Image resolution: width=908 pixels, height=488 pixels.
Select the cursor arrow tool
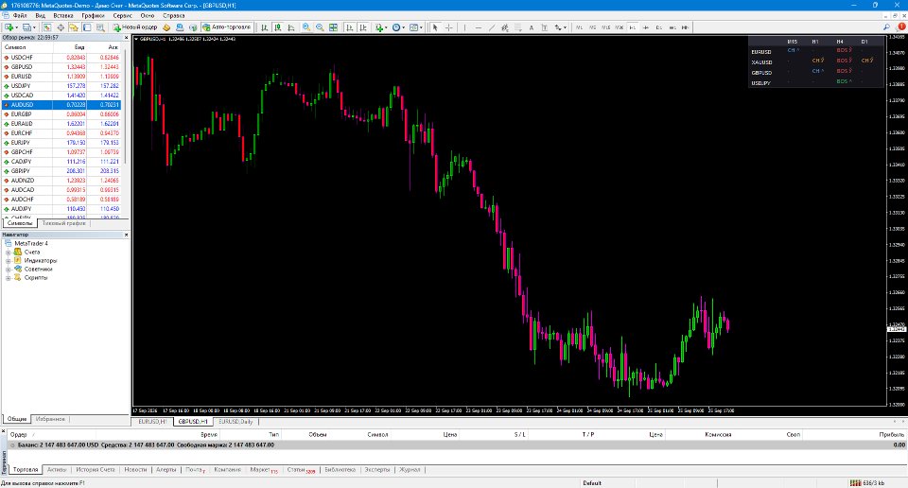click(435, 27)
